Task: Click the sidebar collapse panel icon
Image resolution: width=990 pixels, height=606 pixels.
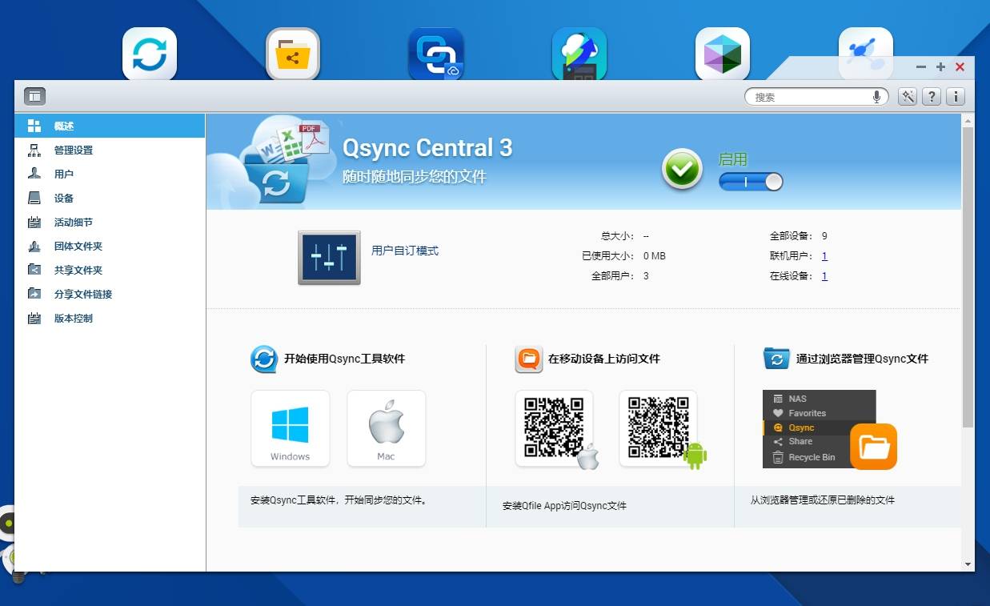Action: pos(34,97)
